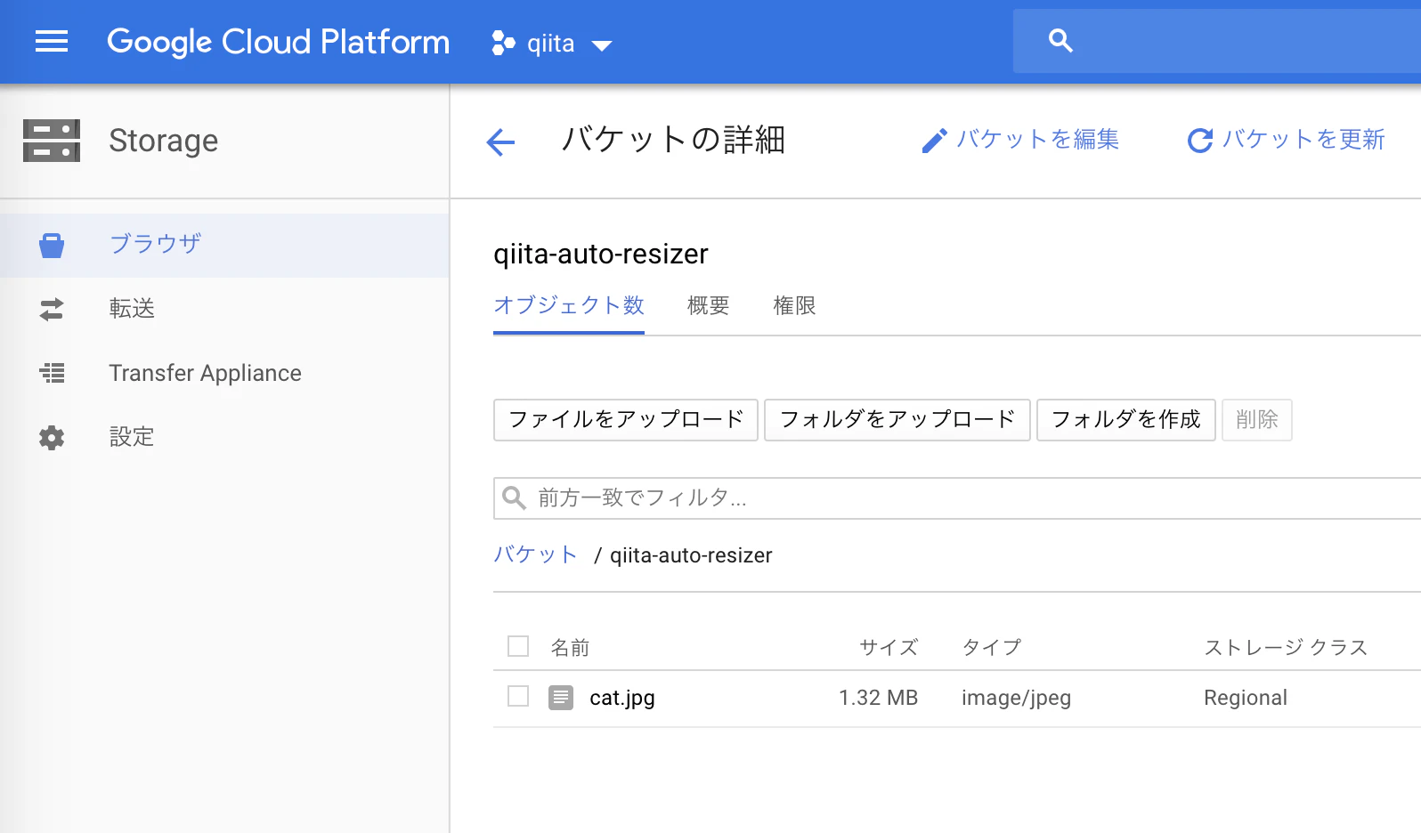This screenshot has height=833, width=1421.
Task: Click the フォルダをアップロード button
Action: coord(897,420)
